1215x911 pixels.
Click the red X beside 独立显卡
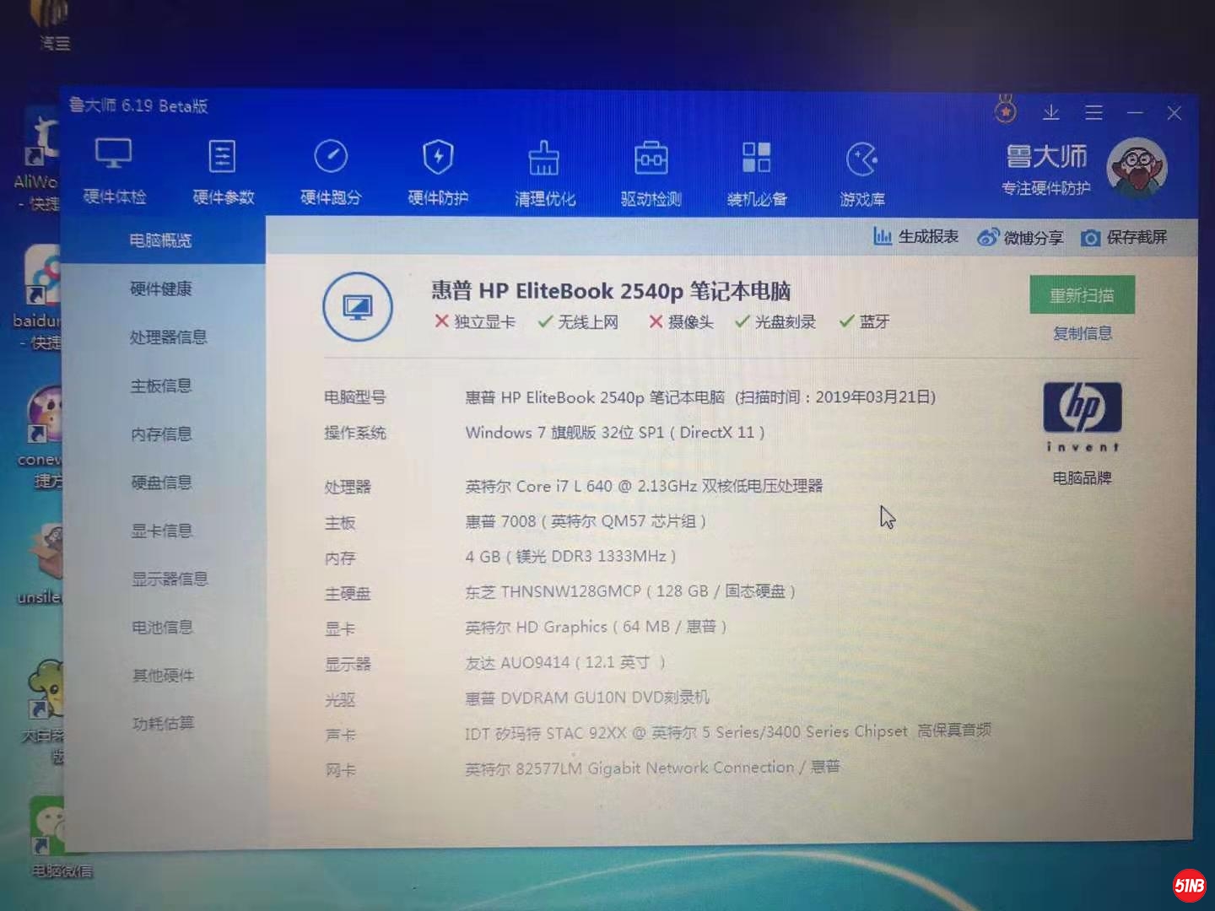pos(442,321)
